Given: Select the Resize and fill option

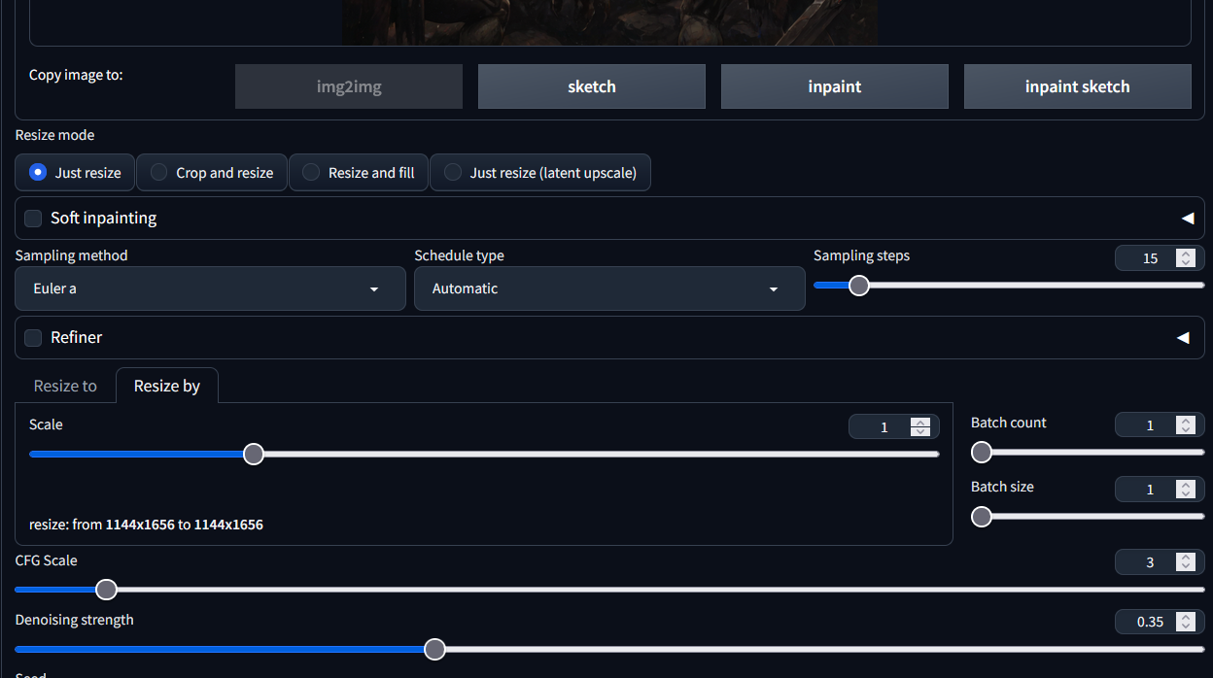Looking at the screenshot, I should [359, 173].
